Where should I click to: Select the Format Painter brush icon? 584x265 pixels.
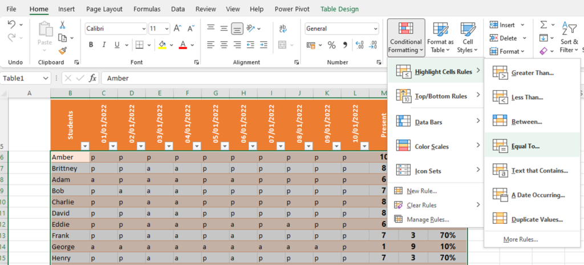(63, 51)
